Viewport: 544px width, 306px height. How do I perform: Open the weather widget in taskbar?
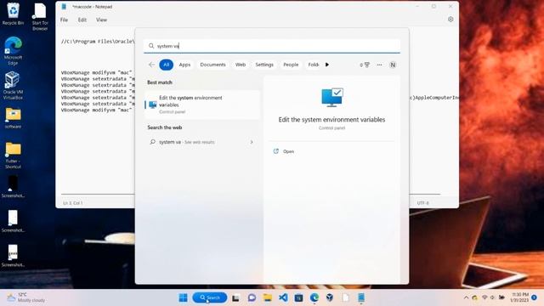pos(26,297)
